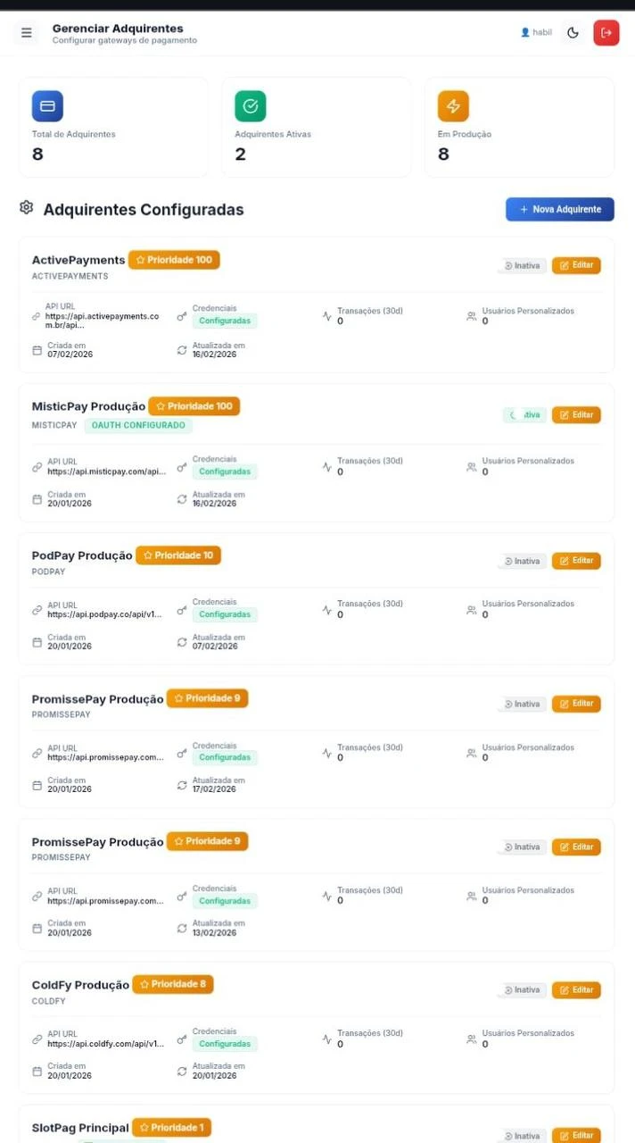Toggle ActivePayments Inativa status
Screen dimensions: 635x1143
click(x=523, y=265)
